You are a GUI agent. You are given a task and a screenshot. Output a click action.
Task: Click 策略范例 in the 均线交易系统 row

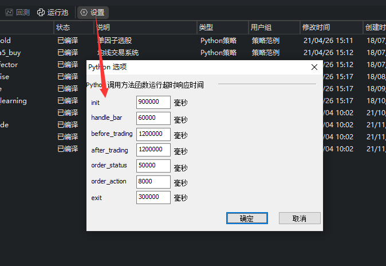click(x=266, y=53)
